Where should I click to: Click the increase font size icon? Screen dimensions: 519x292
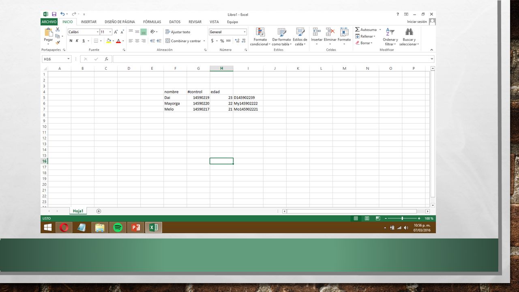tap(116, 32)
